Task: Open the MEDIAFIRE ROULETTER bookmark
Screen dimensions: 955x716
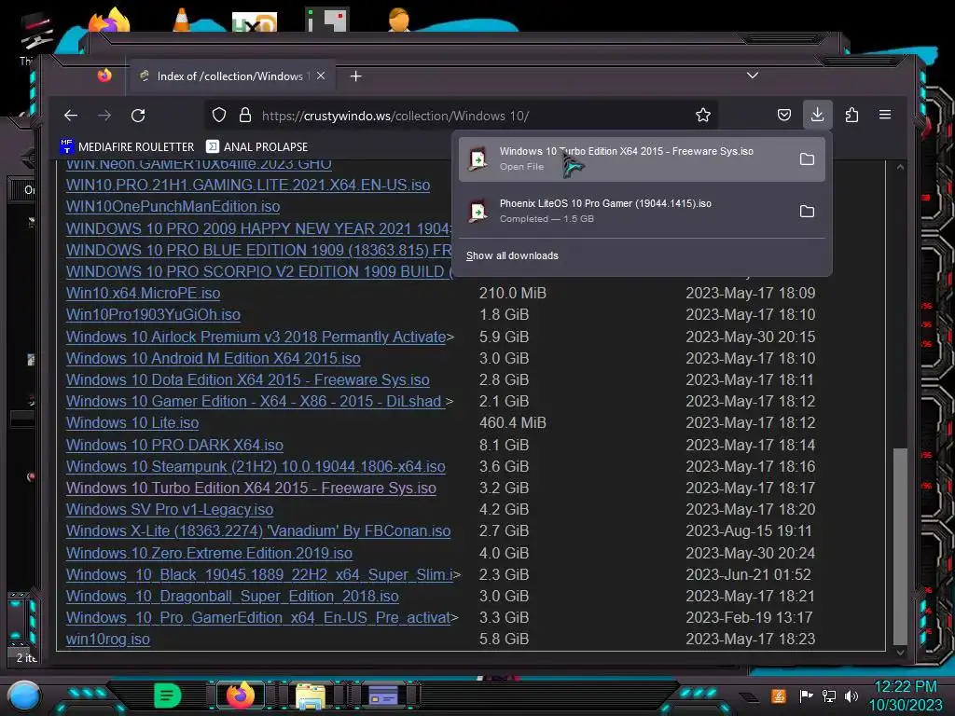Action: 127,146
